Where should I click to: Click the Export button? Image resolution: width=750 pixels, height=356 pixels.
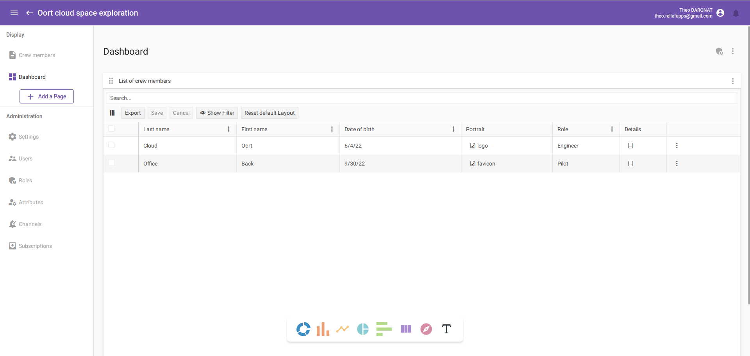[x=133, y=113]
